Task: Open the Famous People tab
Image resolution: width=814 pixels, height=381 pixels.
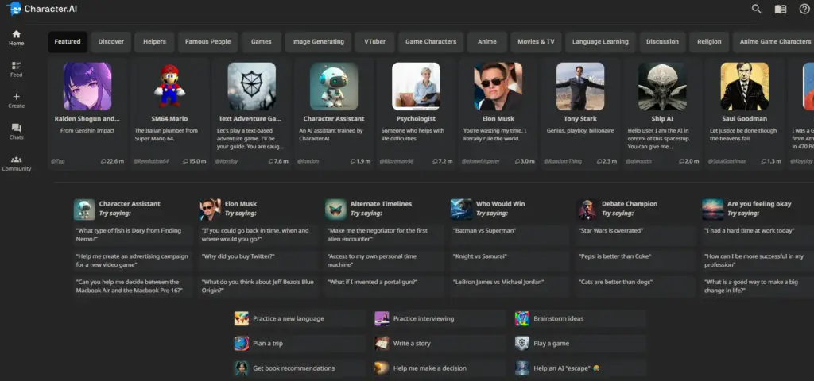Action: pyautogui.click(x=207, y=42)
